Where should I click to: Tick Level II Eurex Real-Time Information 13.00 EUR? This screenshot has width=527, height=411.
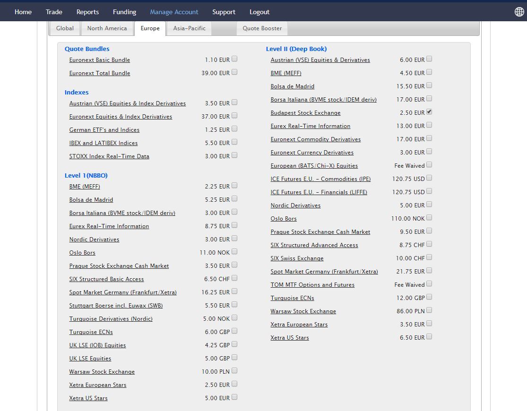[429, 125]
